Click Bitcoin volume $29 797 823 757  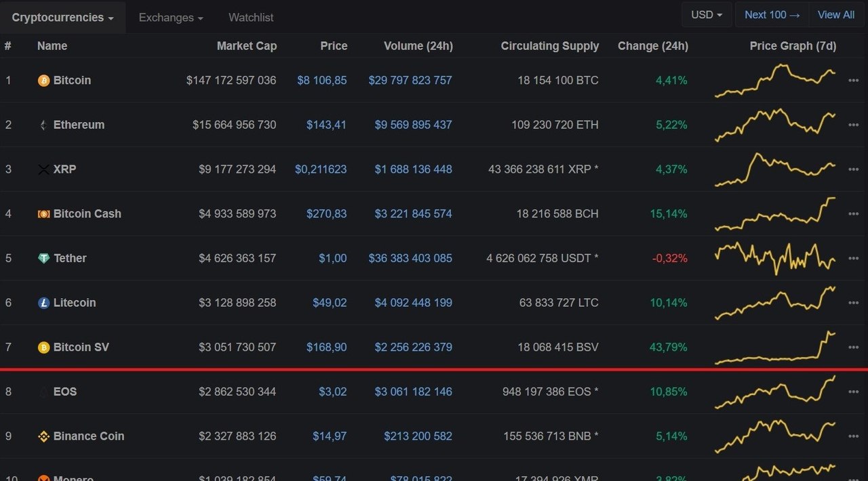(410, 81)
